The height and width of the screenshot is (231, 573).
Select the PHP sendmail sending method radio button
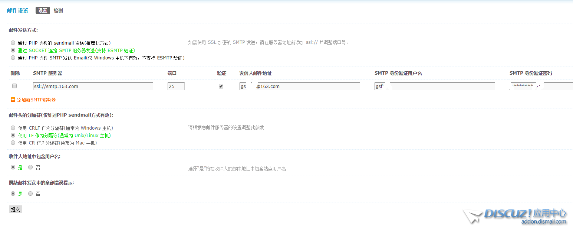coord(13,43)
